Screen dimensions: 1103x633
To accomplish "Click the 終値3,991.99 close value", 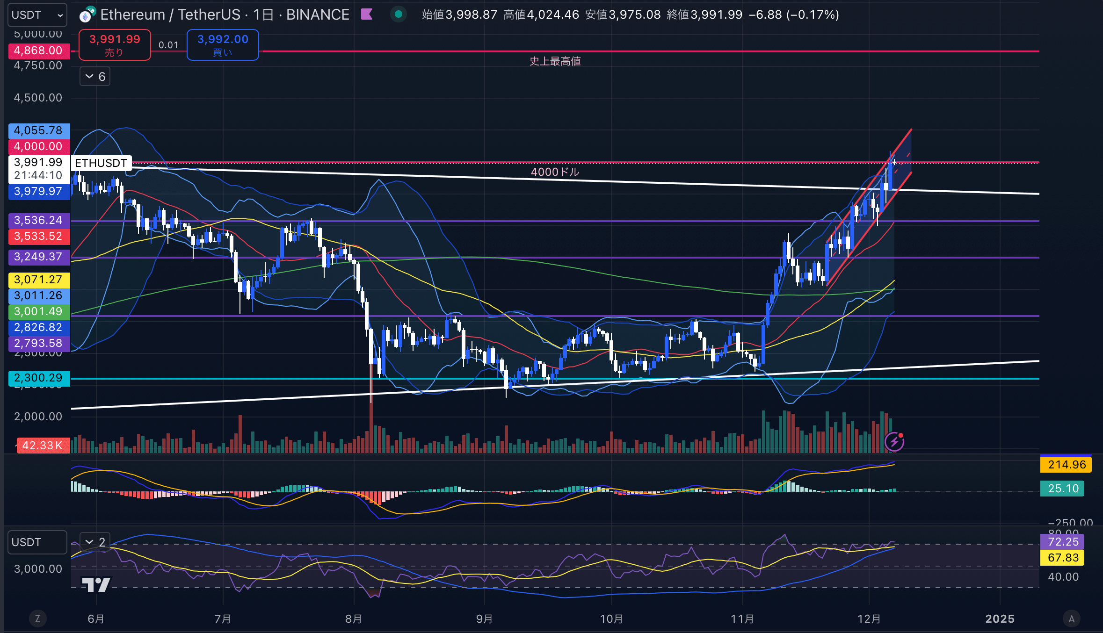I will click(x=704, y=15).
